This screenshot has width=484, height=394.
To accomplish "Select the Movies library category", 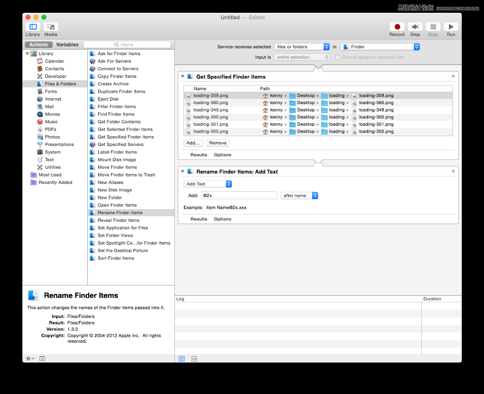I will (52, 114).
